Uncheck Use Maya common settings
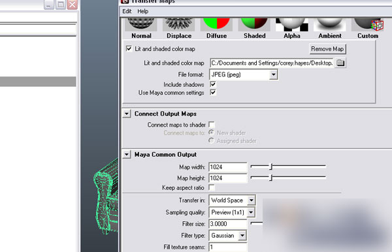The image size is (392, 252). coord(213,93)
